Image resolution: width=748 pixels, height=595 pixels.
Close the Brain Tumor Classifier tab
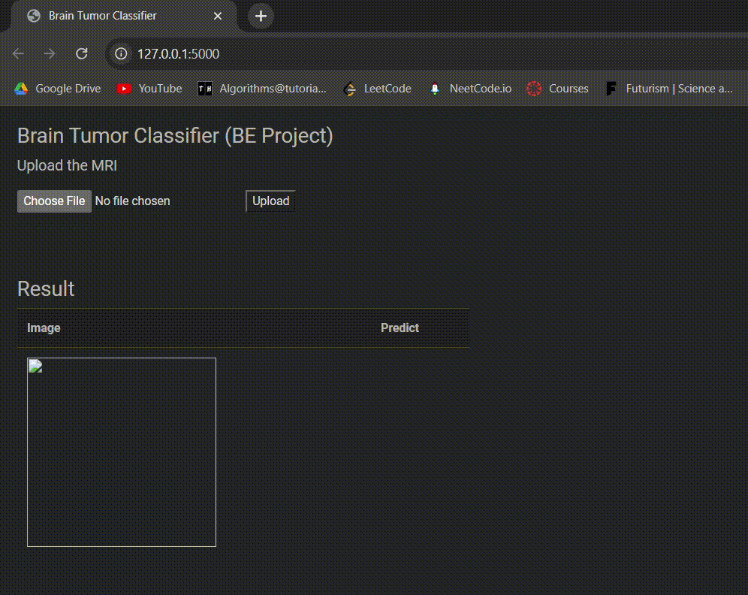(218, 17)
